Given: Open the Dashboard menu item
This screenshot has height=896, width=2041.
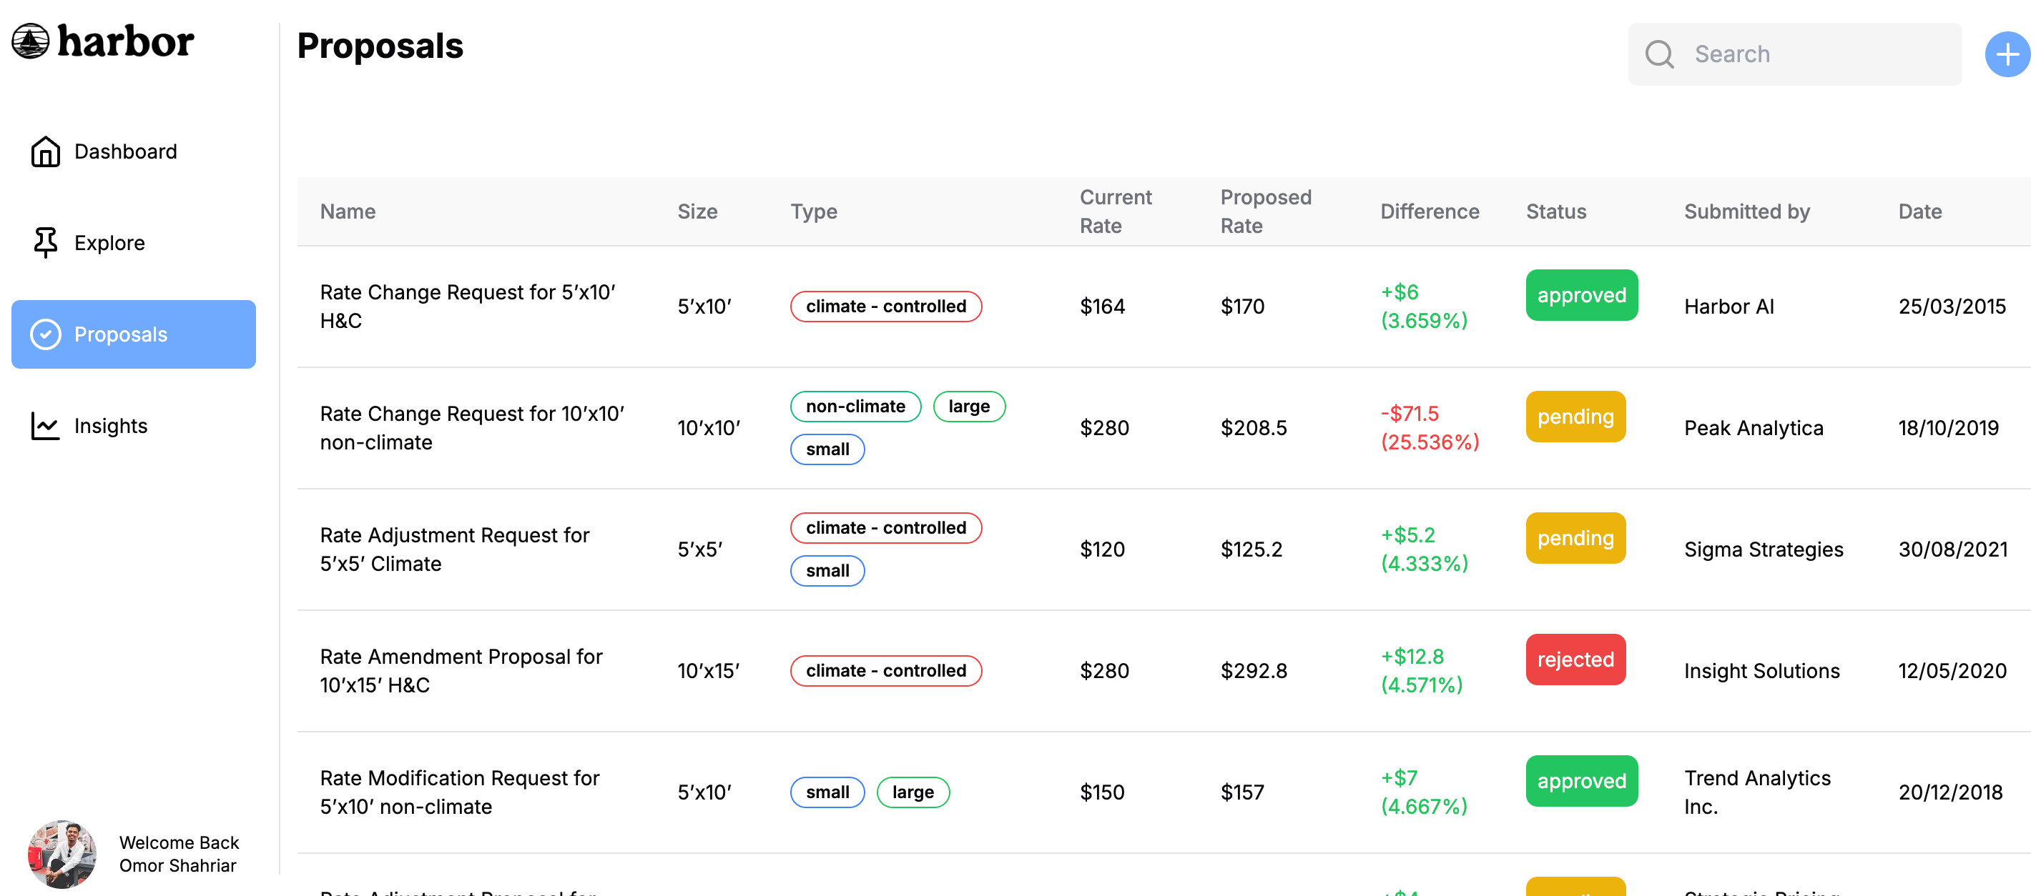Looking at the screenshot, I should (x=125, y=151).
